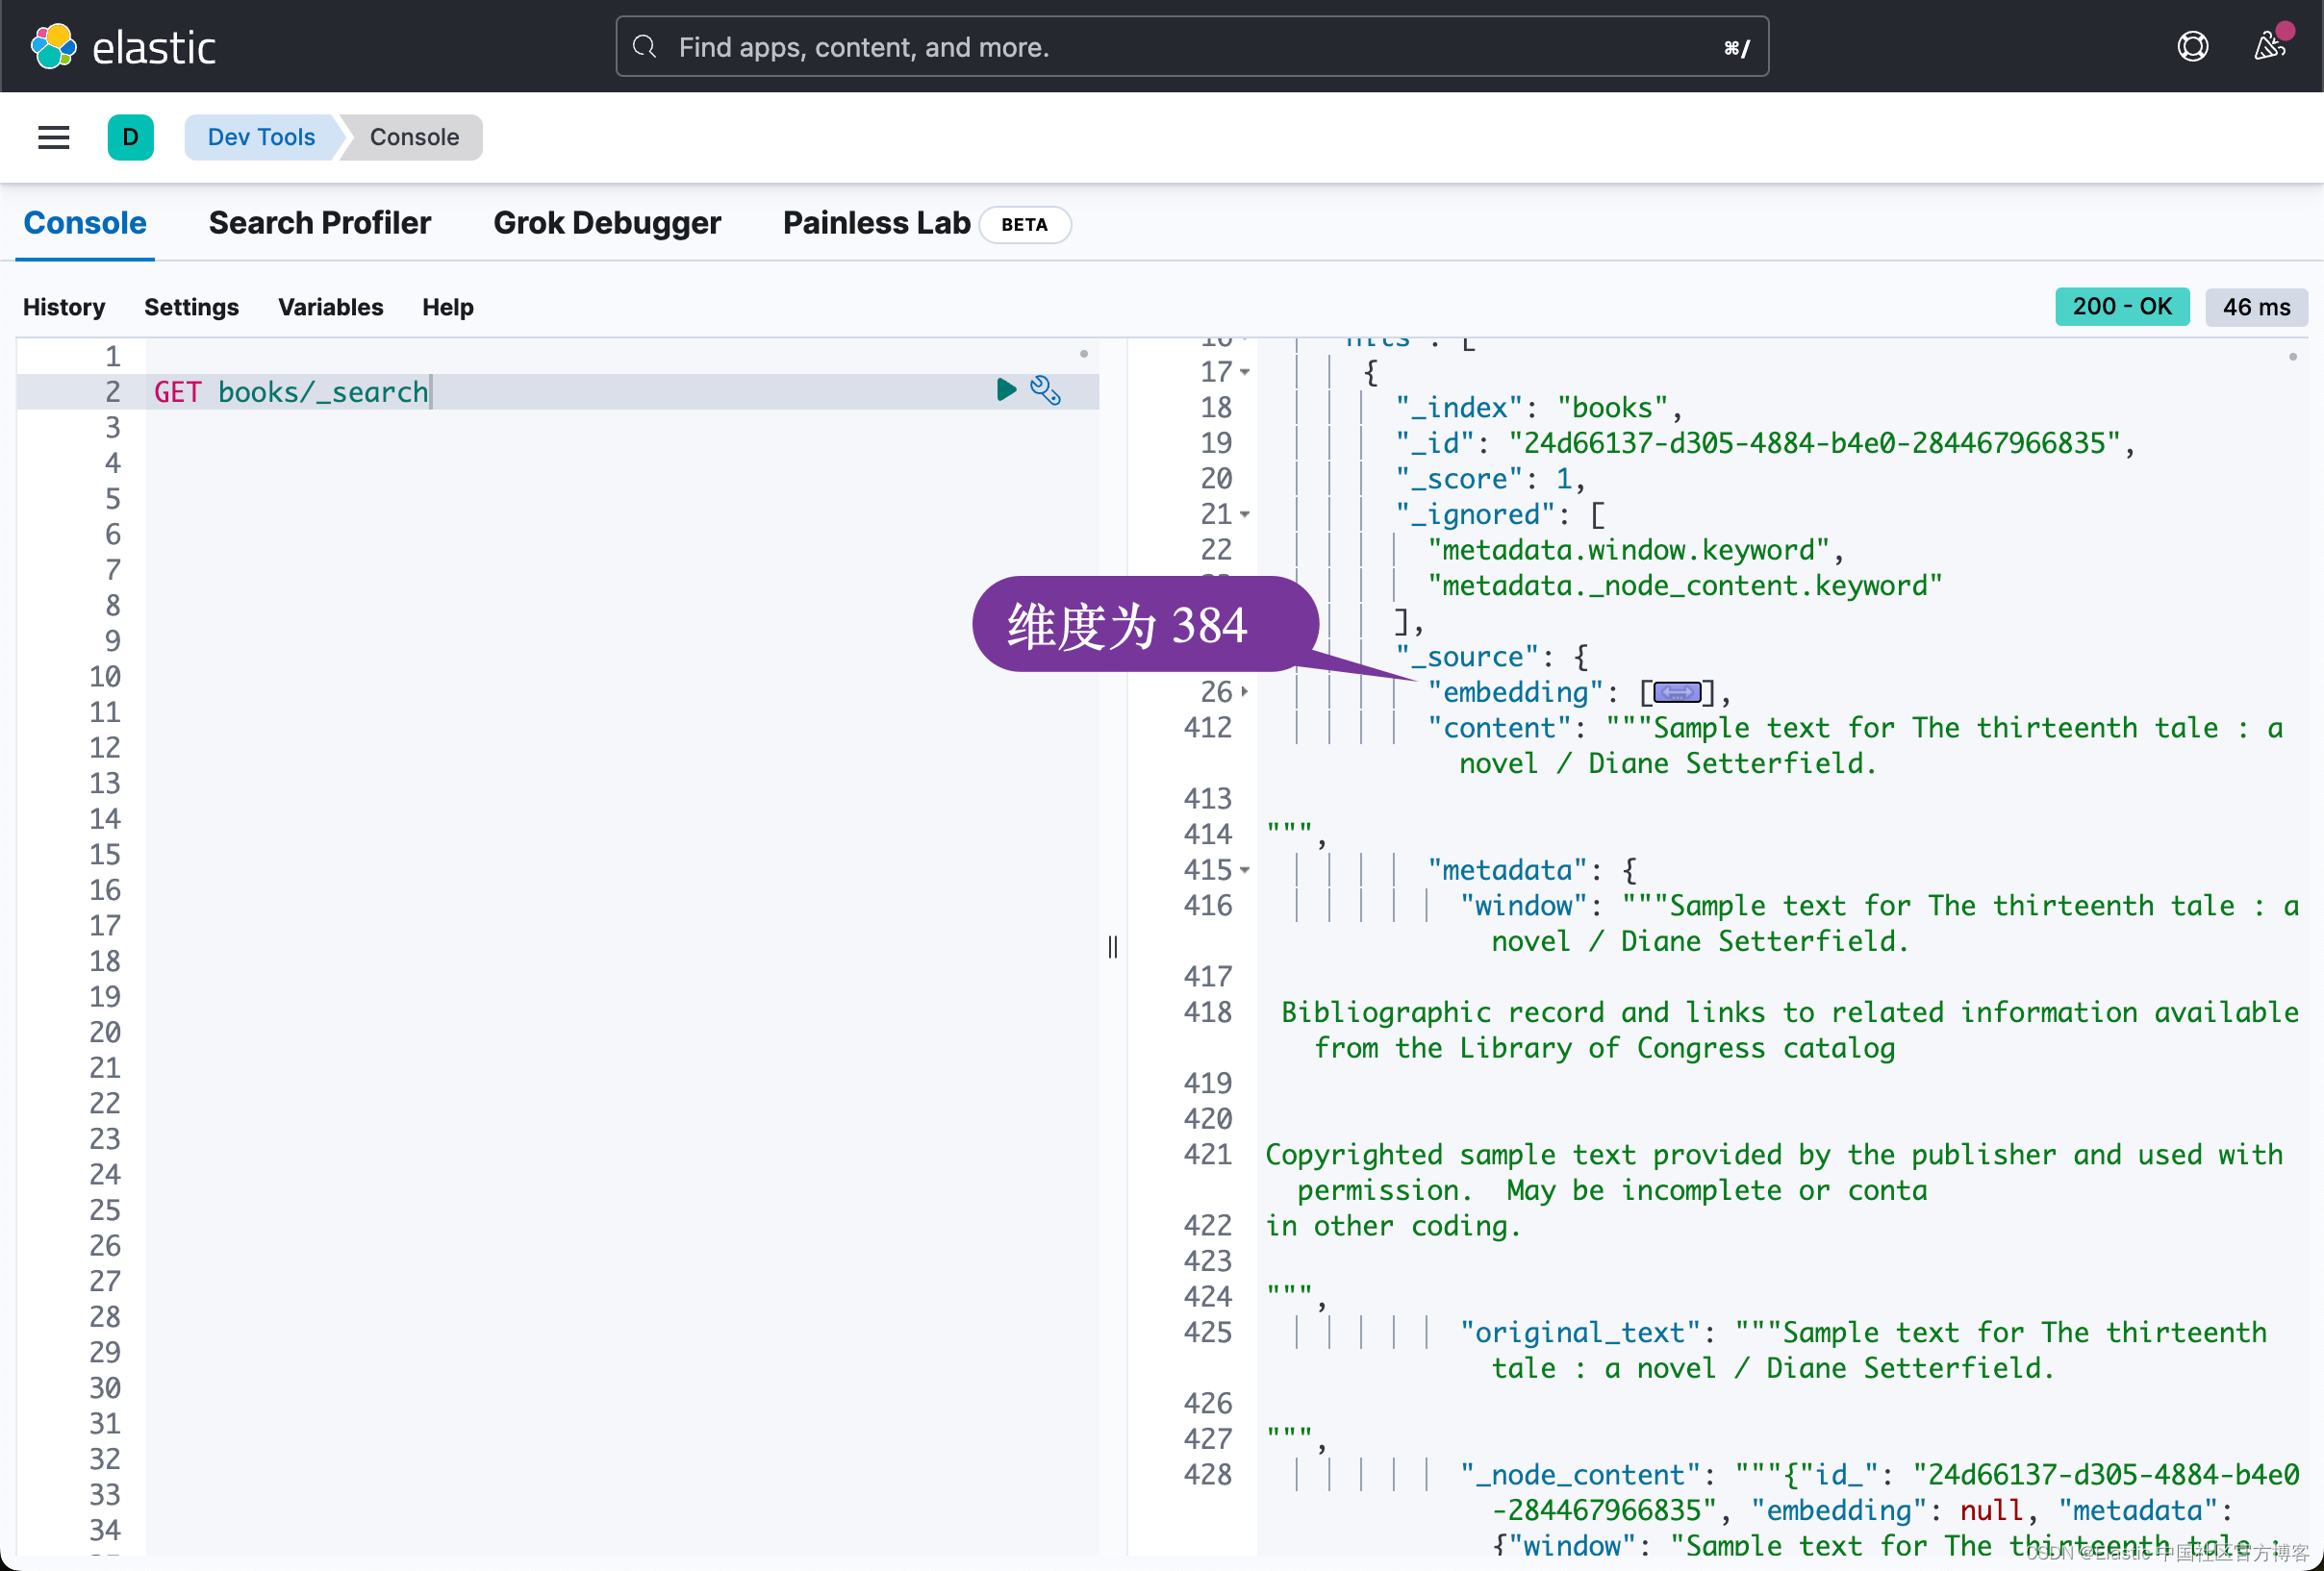2324x1571 pixels.
Task: Collapse the _ignored array at line 21
Action: tap(1245, 513)
